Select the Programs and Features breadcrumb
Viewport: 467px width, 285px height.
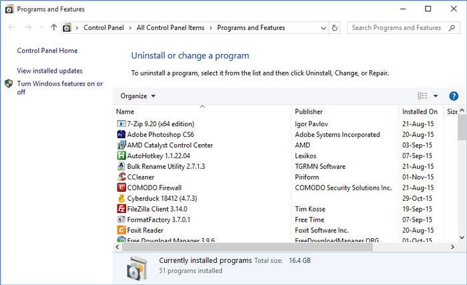(x=251, y=28)
